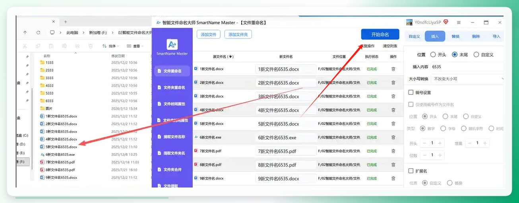Image resolution: width=519 pixels, height=203 pixels.
Task: Click the share icon in Explorer toolbar
Action: pos(77,46)
